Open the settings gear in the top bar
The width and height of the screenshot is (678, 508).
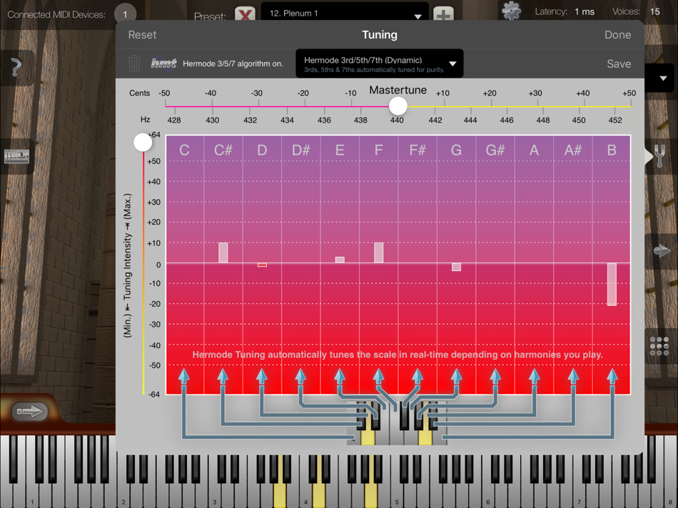[511, 11]
